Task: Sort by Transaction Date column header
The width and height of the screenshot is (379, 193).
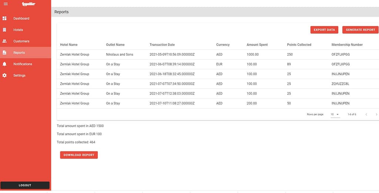Action: coord(162,45)
